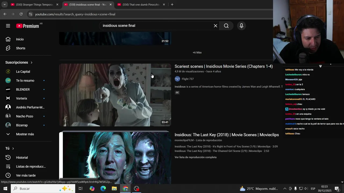Expand the Tú section arrow

13,149
